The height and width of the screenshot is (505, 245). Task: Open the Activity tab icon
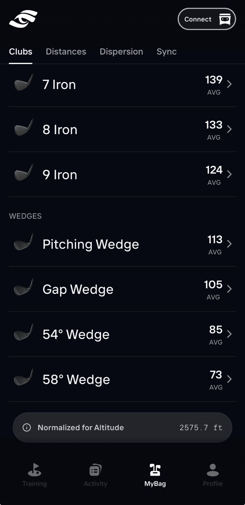[x=95, y=470]
